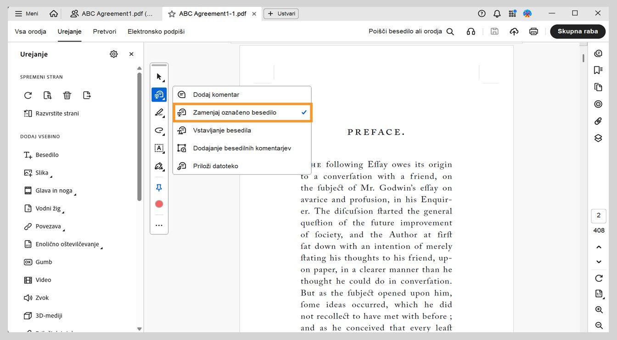Image resolution: width=617 pixels, height=340 pixels.
Task: Open the Elektronsko podpiši tab
Action: click(x=156, y=32)
